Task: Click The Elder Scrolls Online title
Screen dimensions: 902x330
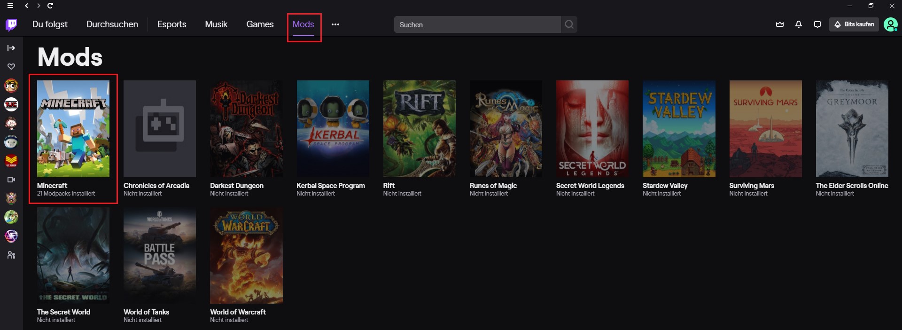Action: [852, 186]
